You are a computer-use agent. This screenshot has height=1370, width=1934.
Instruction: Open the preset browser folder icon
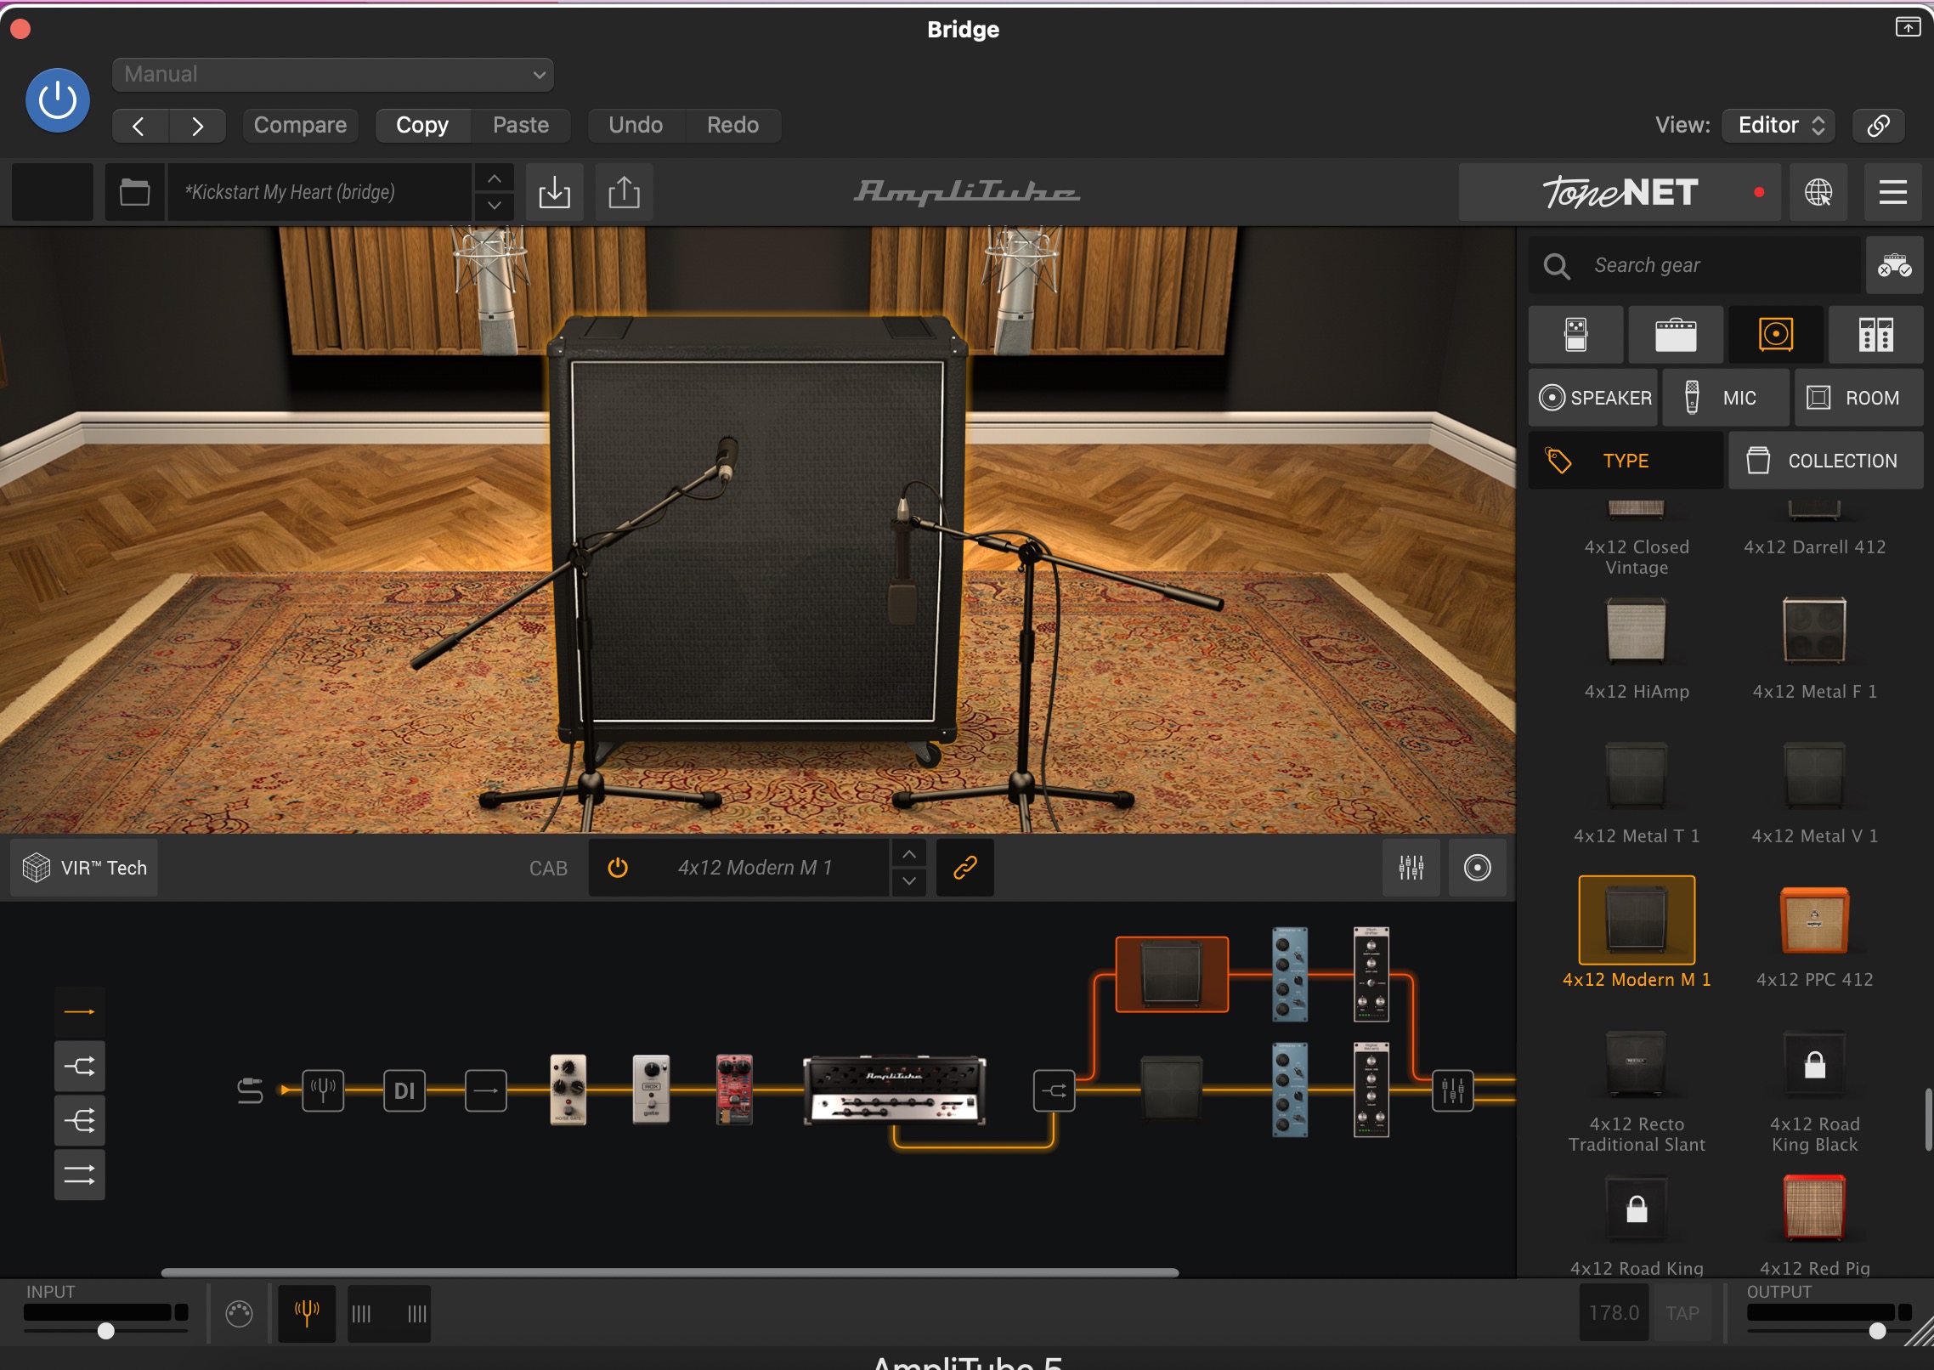[134, 192]
